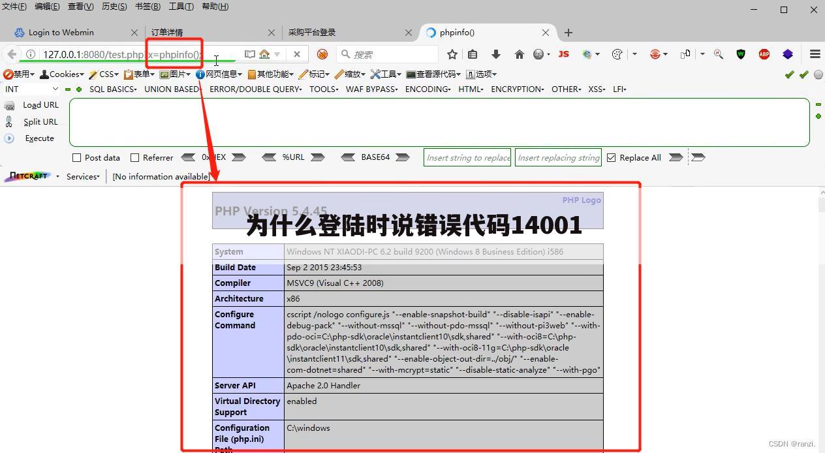This screenshot has width=825, height=453.
Task: Expand the WAF BYPASS menu
Action: coord(372,89)
